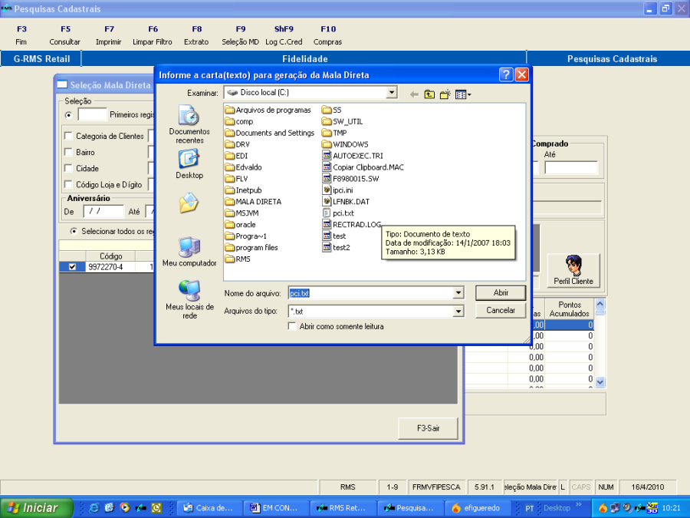The height and width of the screenshot is (518, 690).
Task: Open the Nome do arquivo dropdown
Action: click(458, 293)
